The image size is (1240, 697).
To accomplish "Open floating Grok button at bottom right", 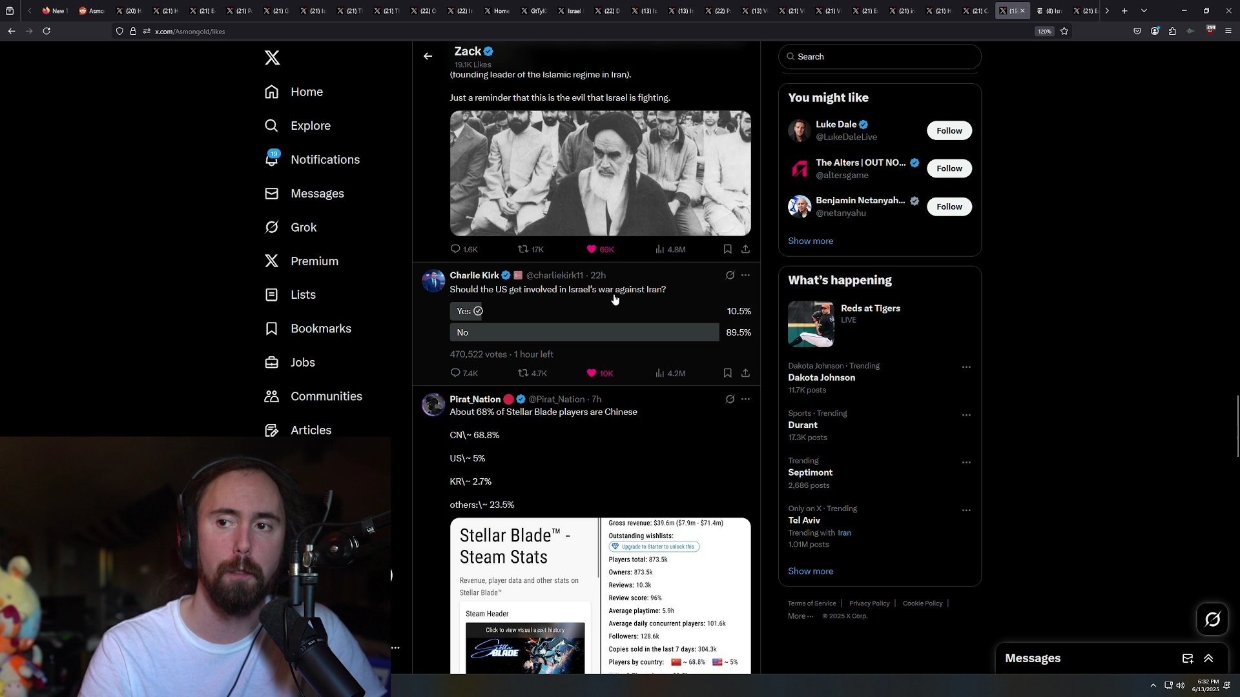I will (x=1212, y=620).
